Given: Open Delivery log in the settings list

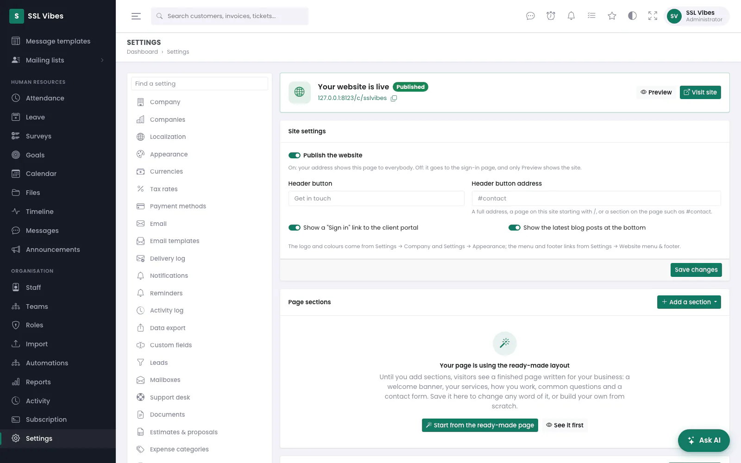Looking at the screenshot, I should (x=200, y=258).
